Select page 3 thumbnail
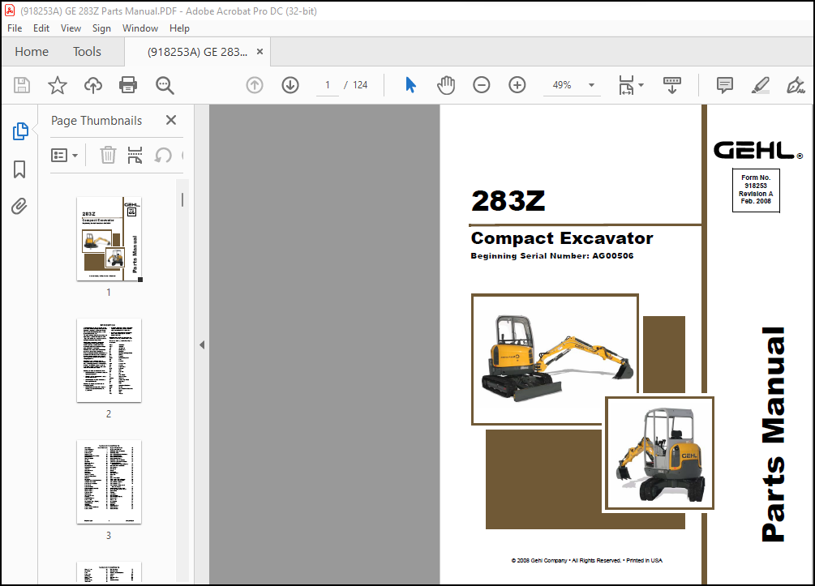The height and width of the screenshot is (586, 815). [x=109, y=482]
